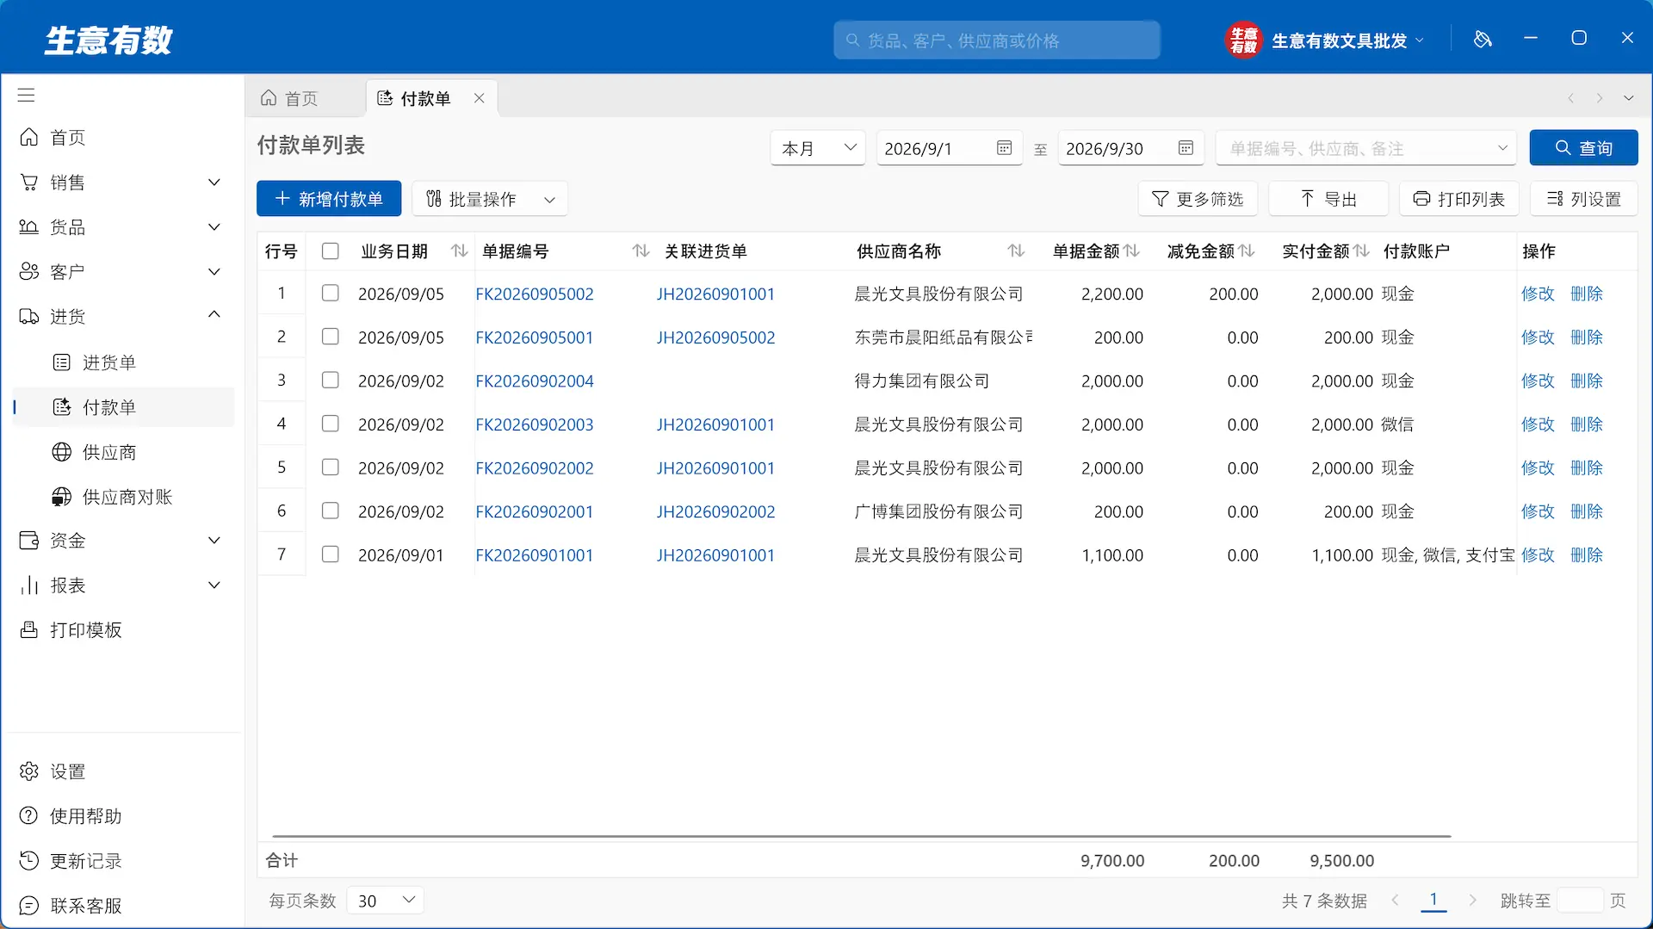Click the 查询 search button
The width and height of the screenshot is (1653, 929).
click(1583, 148)
